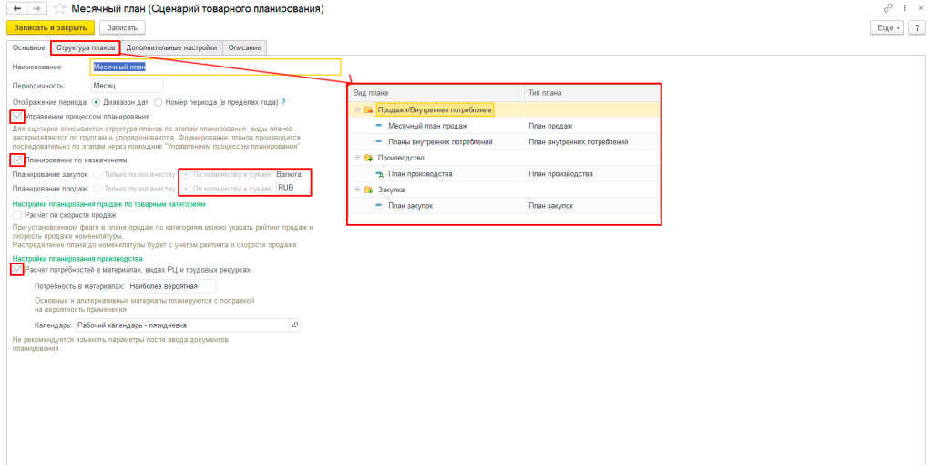This screenshot has width=933, height=465.
Task: Click the Закупка folder icon
Action: [368, 190]
